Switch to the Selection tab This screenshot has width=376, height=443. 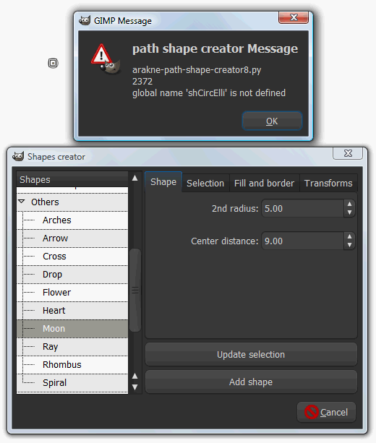click(205, 183)
